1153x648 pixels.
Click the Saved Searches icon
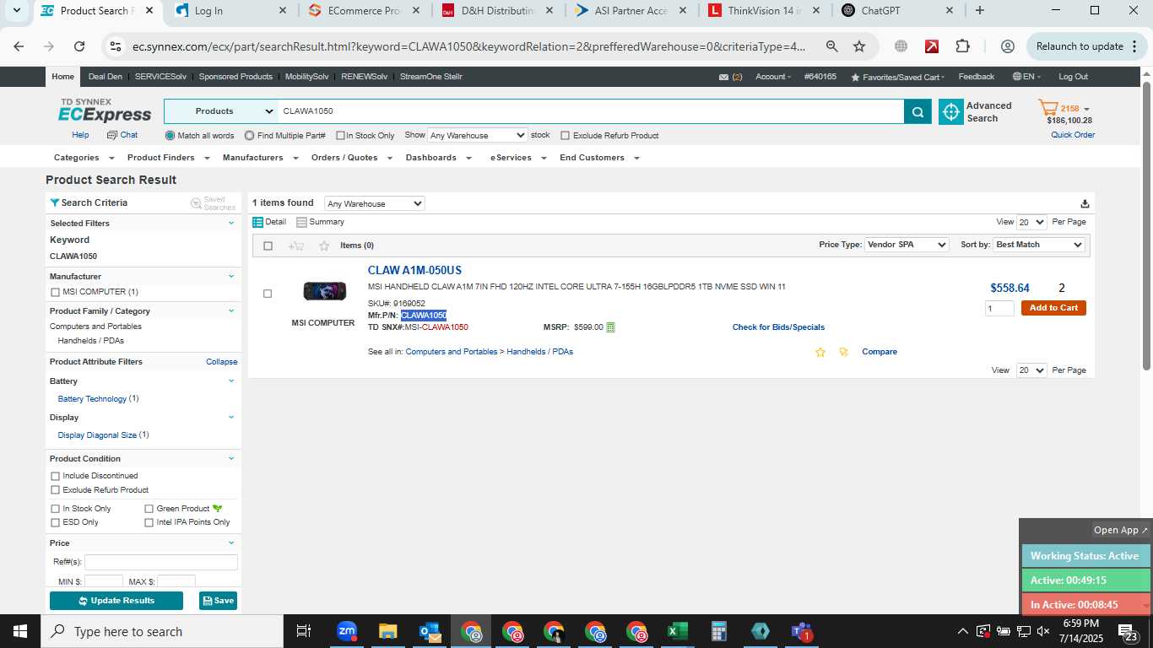click(196, 203)
